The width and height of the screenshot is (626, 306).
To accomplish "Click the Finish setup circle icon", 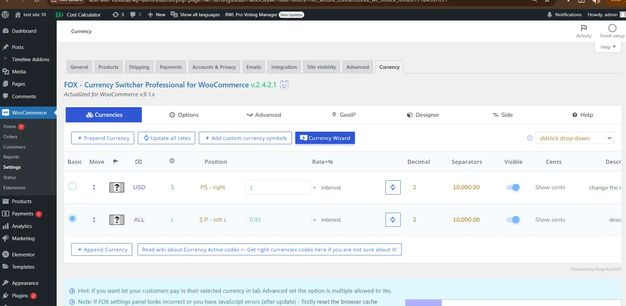I will tap(612, 28).
